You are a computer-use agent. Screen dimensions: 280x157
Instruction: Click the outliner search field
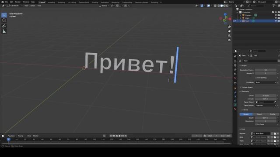pyautogui.click(x=255, y=6)
